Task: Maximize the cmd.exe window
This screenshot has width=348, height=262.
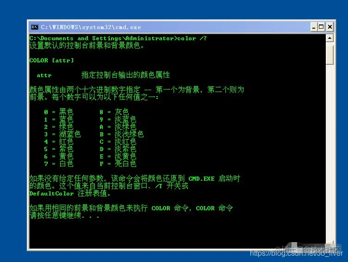Action: [321, 27]
